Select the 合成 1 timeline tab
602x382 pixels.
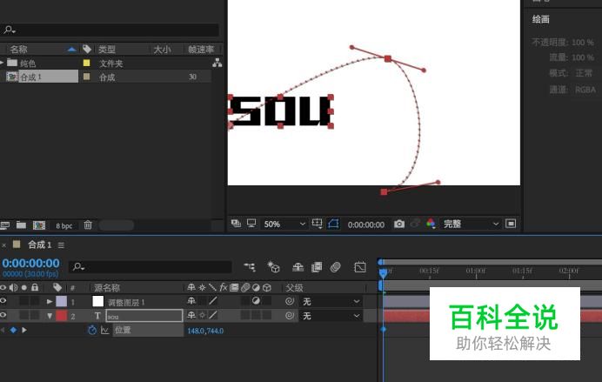tap(39, 245)
